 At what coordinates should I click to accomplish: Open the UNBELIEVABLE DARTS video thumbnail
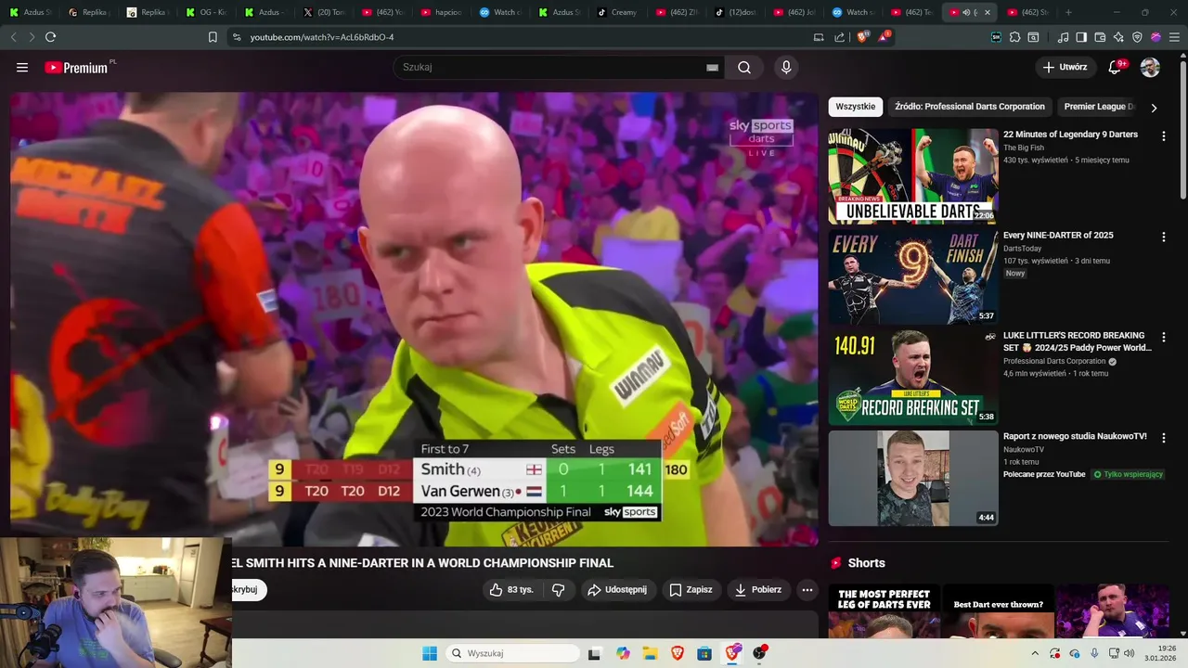pyautogui.click(x=913, y=176)
